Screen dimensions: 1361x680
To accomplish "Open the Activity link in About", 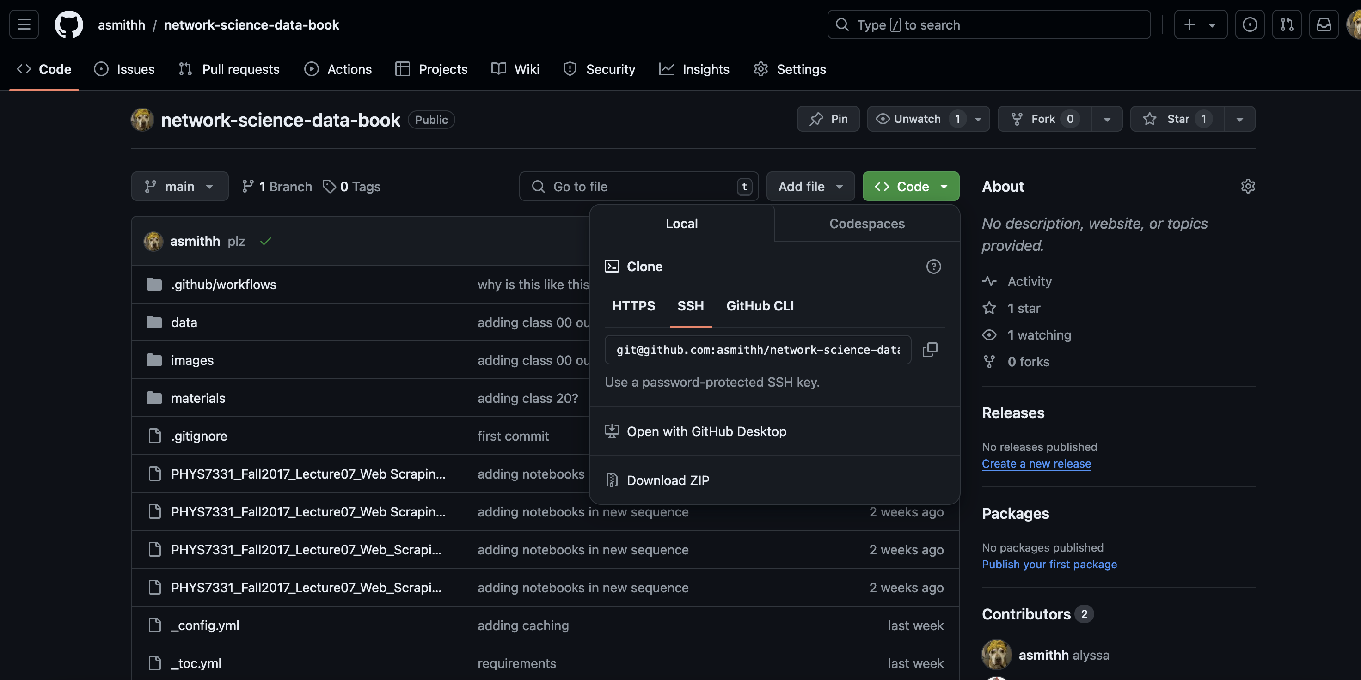I will pyautogui.click(x=1017, y=281).
